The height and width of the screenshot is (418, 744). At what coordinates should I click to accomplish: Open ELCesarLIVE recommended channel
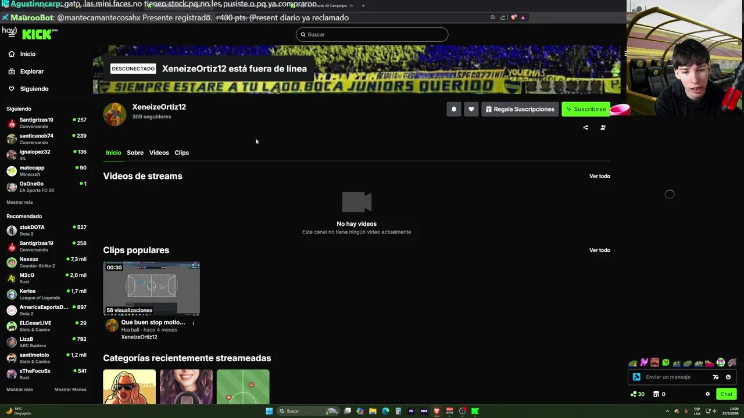click(46, 326)
